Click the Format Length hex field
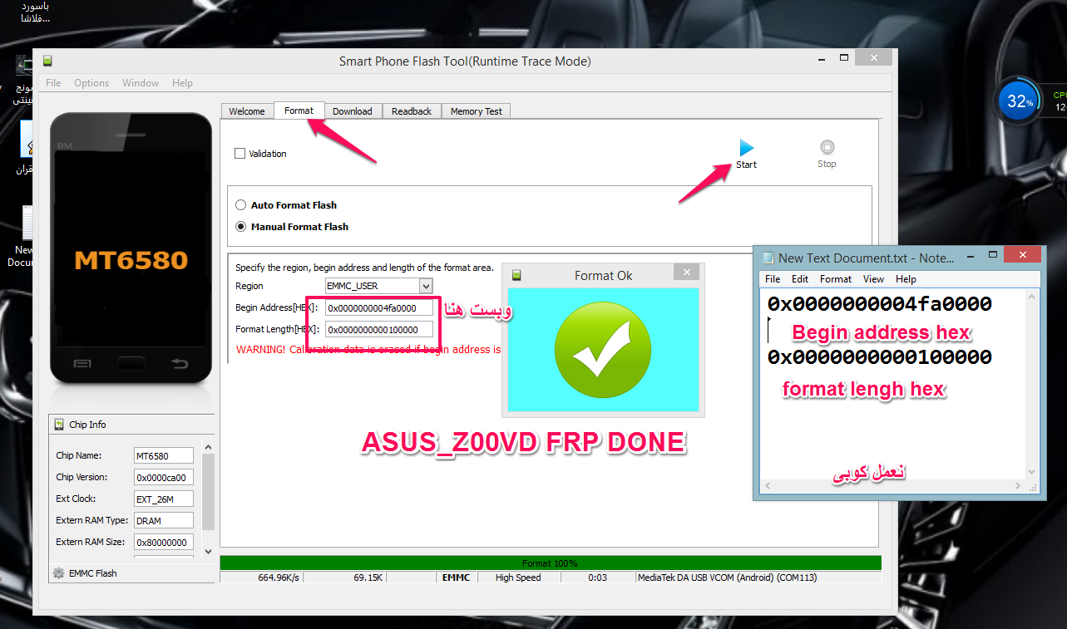This screenshot has height=629, width=1067. coord(379,329)
